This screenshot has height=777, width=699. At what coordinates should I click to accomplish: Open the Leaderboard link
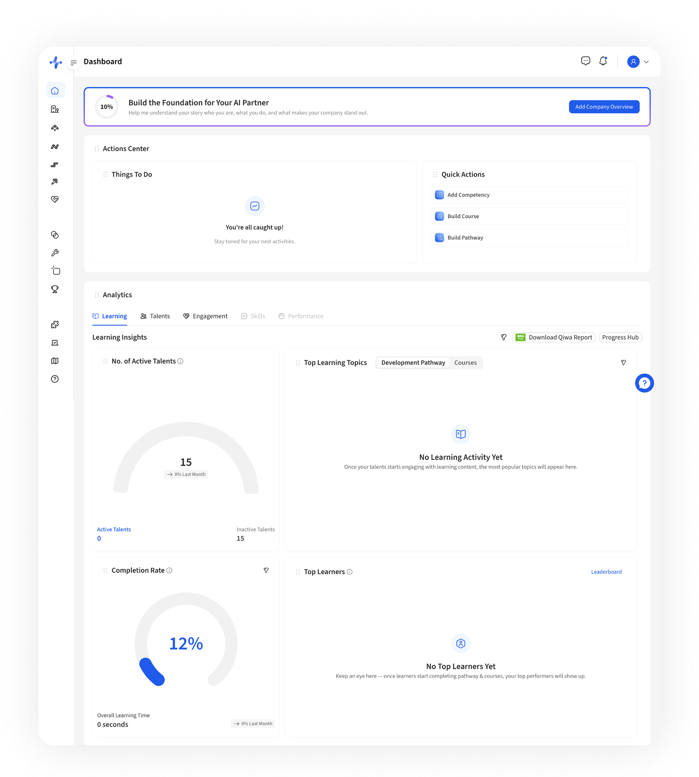(x=606, y=572)
